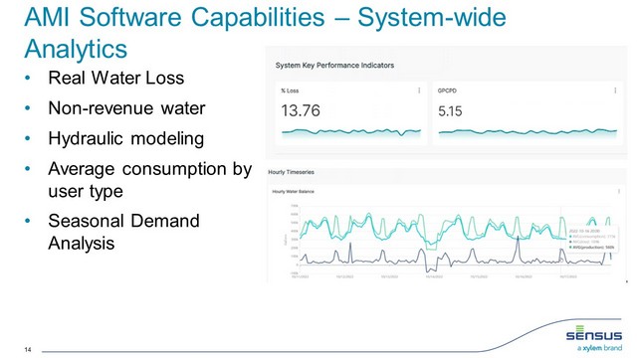Viewport: 637px width, 358px height.
Task: Click the GPCPD sparkline chart
Action: [528, 132]
